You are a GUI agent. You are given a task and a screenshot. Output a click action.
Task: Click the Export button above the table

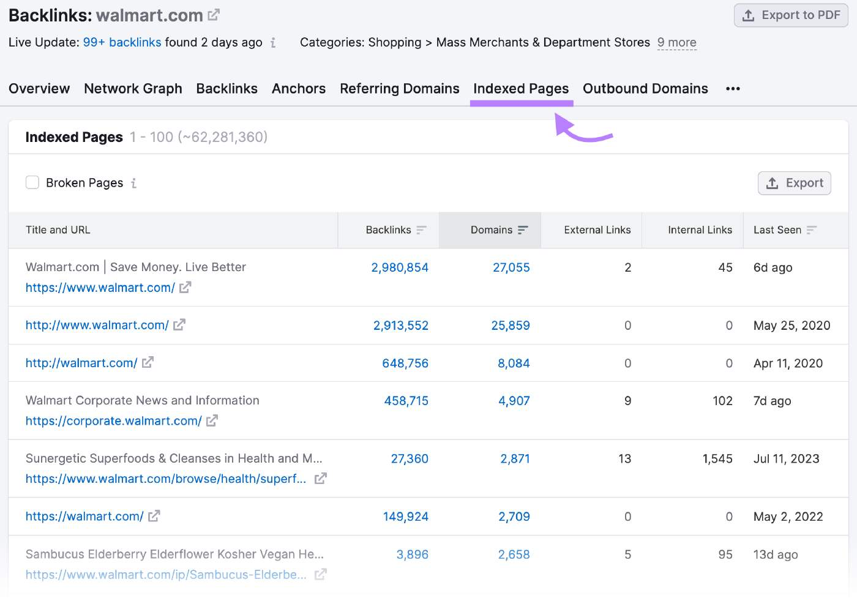click(x=794, y=183)
